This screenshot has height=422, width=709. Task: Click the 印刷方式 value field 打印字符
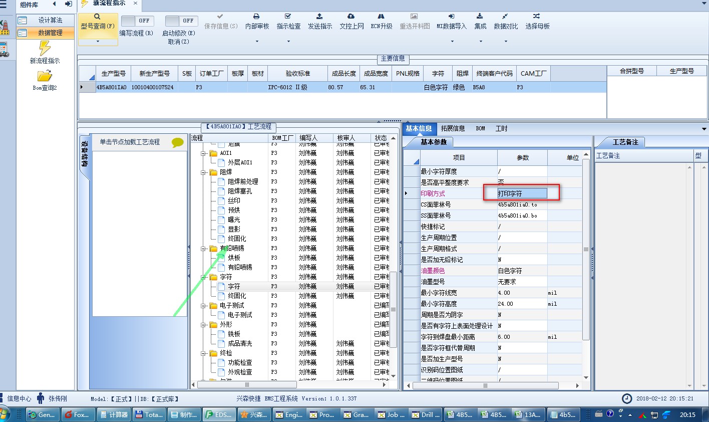click(522, 193)
